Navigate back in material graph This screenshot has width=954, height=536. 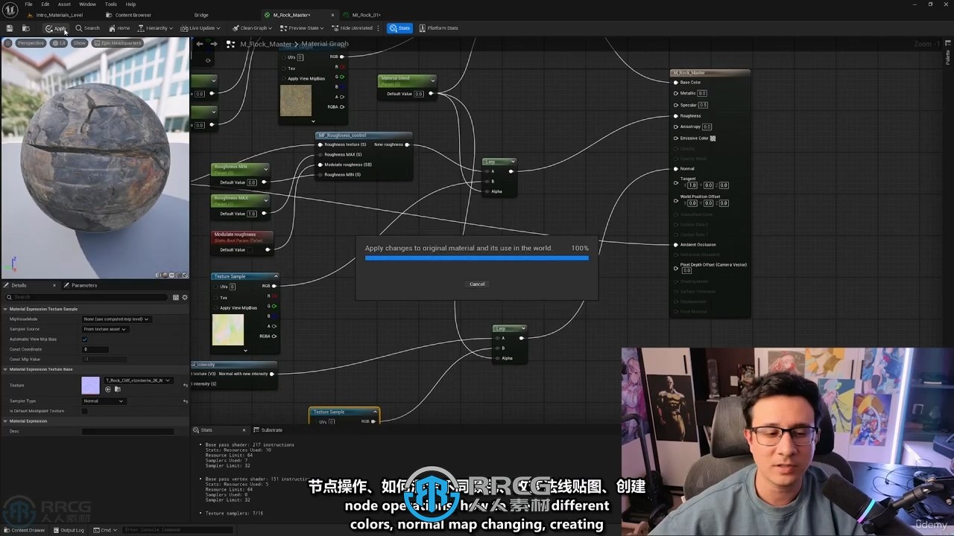(x=199, y=44)
